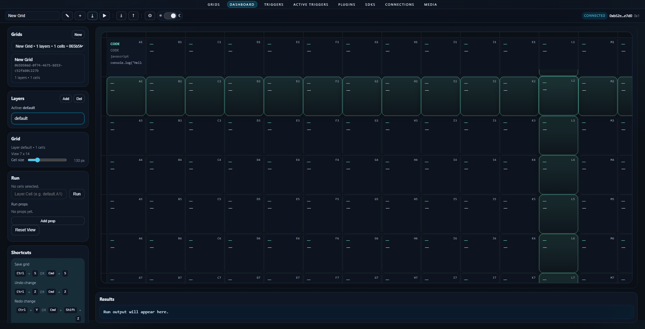The height and width of the screenshot is (329, 645).
Task: Click the down-arrow icon before the up arrow
Action: [x=121, y=16]
